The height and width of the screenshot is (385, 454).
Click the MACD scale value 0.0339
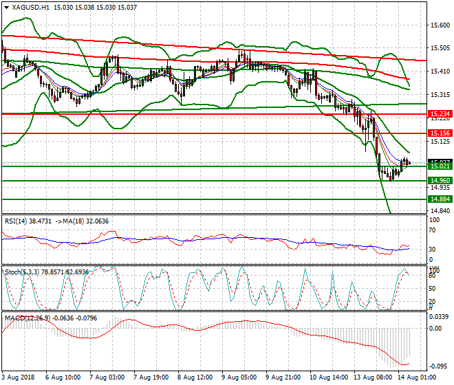tap(439, 317)
